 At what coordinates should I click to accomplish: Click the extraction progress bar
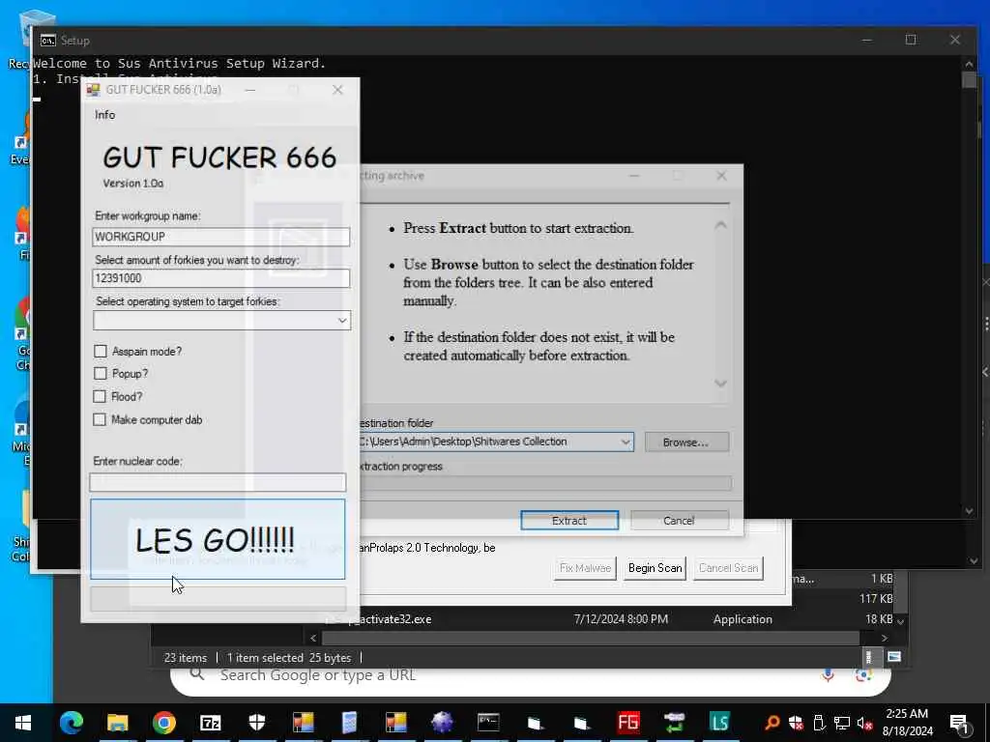tap(545, 484)
